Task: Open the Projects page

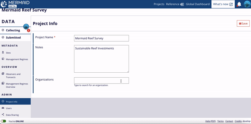Action: (159, 4)
